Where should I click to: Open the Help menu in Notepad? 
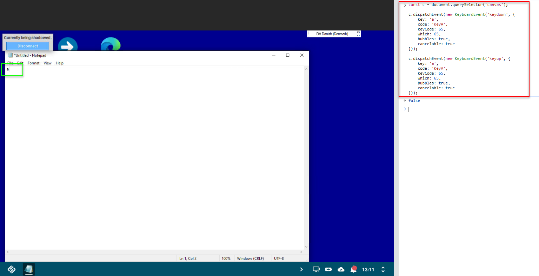pyautogui.click(x=60, y=63)
